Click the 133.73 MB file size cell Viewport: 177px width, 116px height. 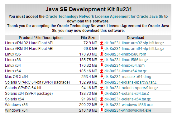click(88, 94)
